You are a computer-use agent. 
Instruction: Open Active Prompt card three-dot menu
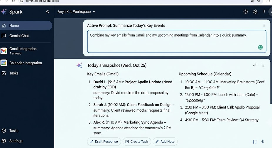click(264, 25)
